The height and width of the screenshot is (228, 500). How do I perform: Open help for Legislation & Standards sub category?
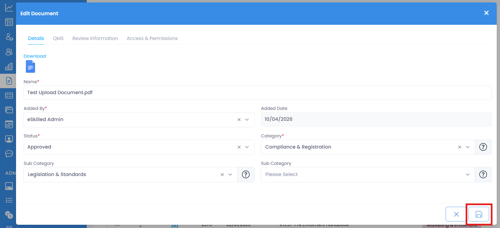point(246,175)
